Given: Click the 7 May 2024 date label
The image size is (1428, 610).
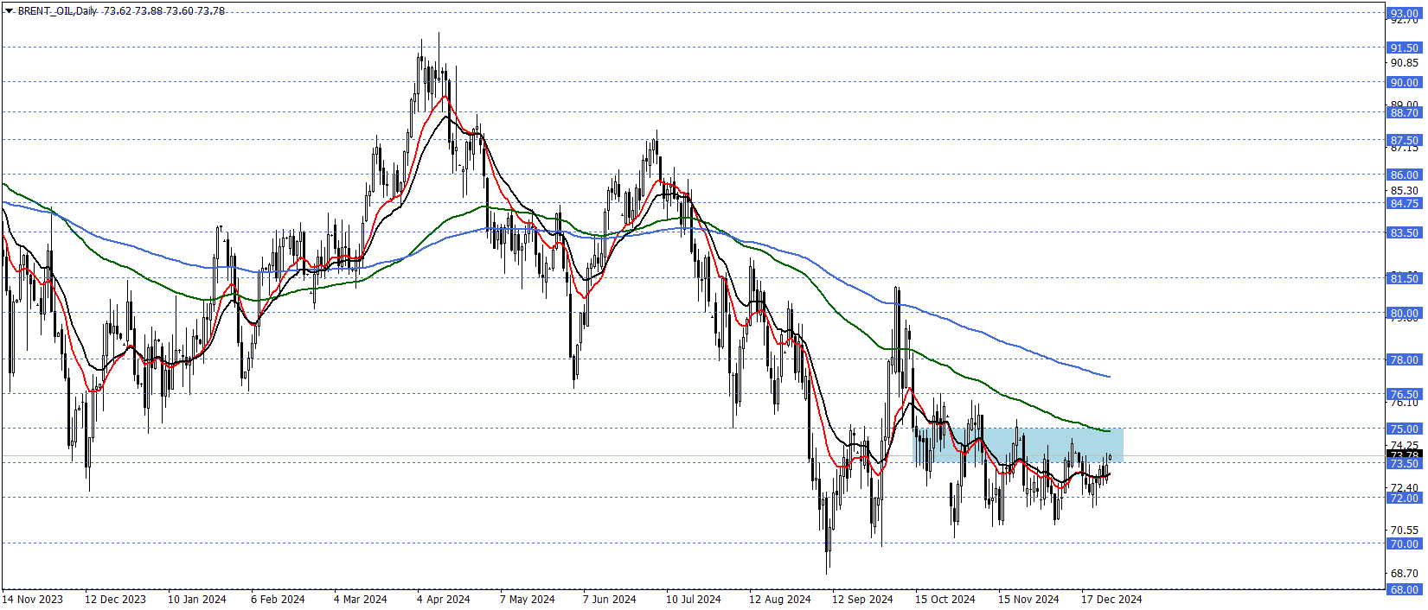Looking at the screenshot, I should 527,599.
